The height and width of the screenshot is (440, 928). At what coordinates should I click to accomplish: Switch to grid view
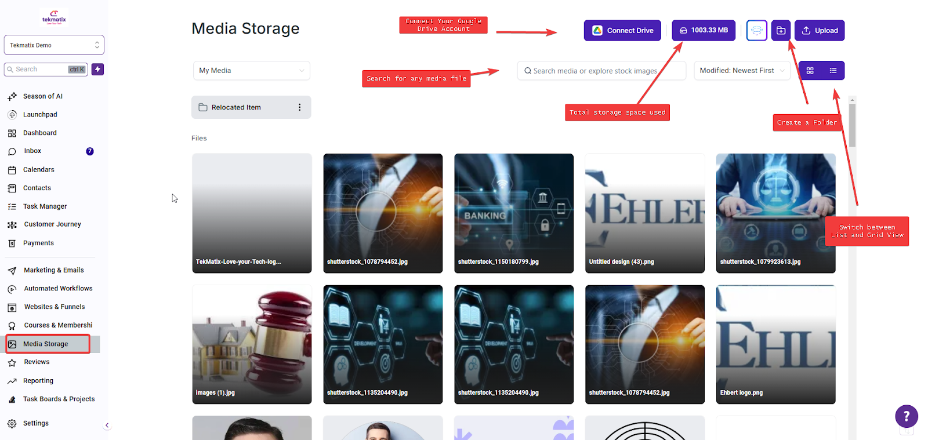810,71
